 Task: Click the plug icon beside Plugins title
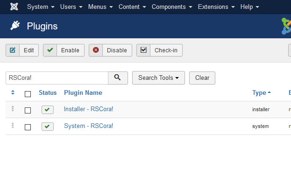coord(15,26)
